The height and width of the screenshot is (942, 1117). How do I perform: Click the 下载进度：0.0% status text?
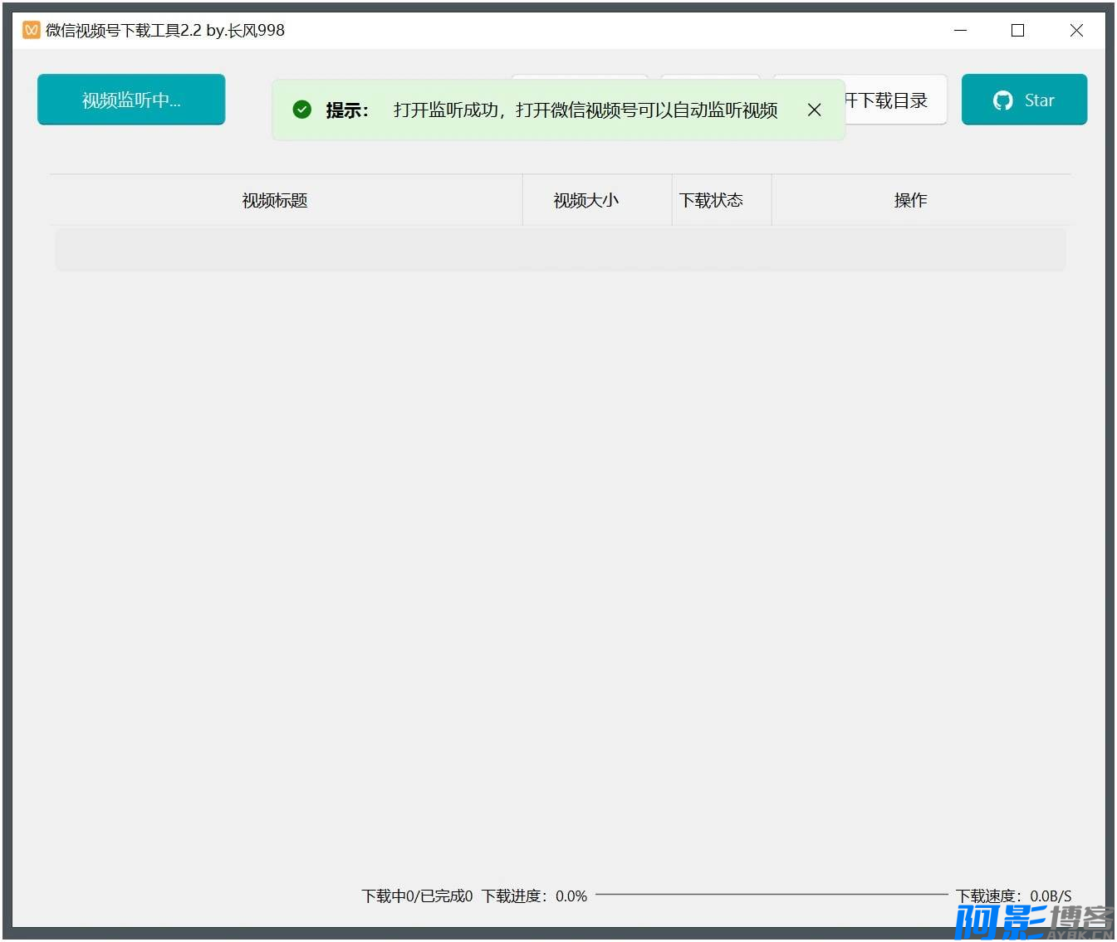point(534,896)
